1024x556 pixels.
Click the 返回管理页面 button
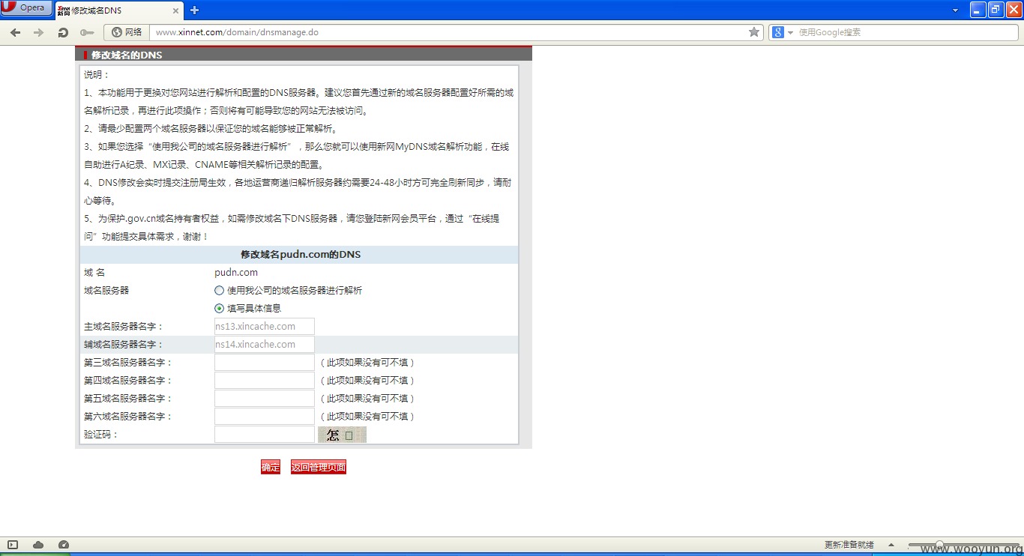point(319,467)
